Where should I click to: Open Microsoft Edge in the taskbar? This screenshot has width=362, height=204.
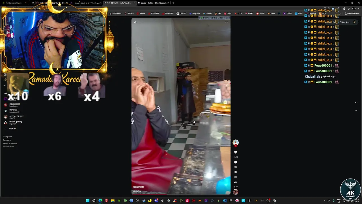[100, 201]
